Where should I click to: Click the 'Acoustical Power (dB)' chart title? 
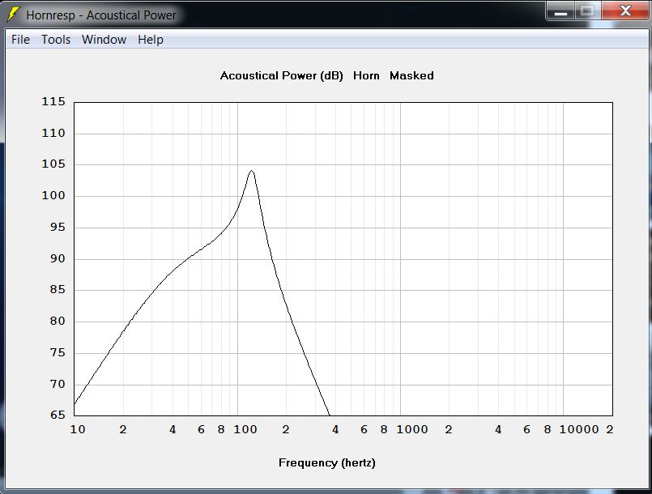[282, 75]
